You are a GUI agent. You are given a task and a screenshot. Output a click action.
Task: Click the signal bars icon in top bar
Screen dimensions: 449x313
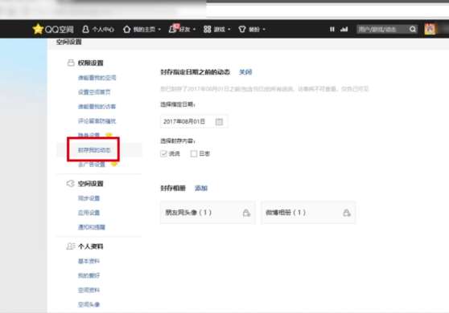[344, 29]
